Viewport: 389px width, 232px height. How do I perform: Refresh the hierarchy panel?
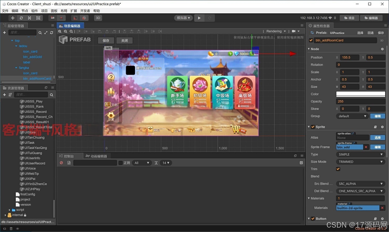(52, 33)
